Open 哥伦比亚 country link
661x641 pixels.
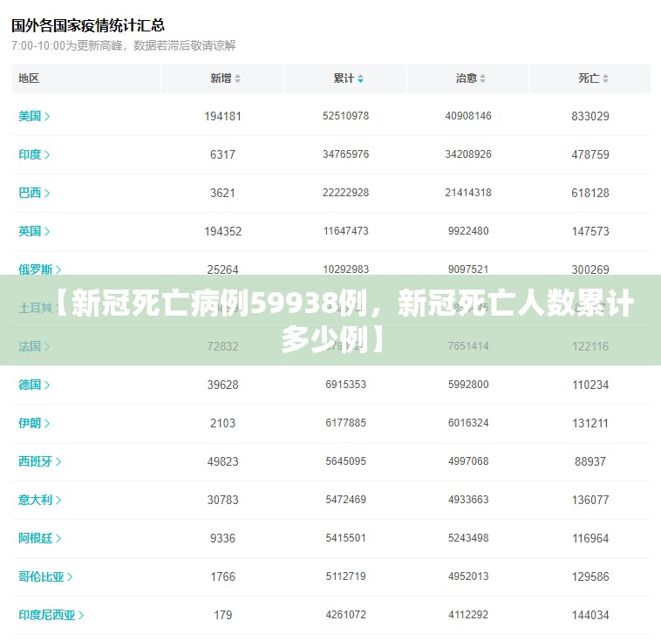click(45, 576)
